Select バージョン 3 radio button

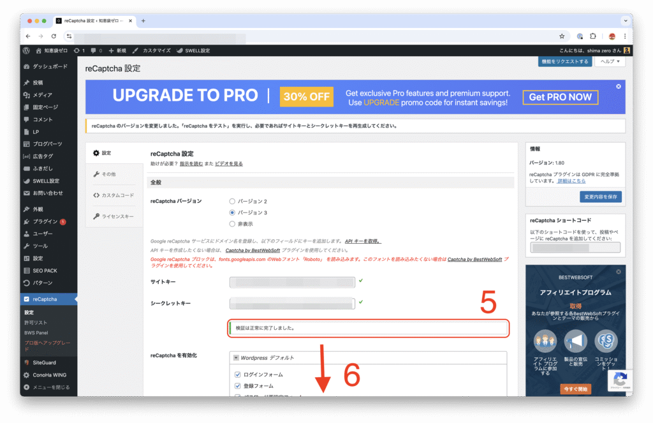tap(232, 212)
